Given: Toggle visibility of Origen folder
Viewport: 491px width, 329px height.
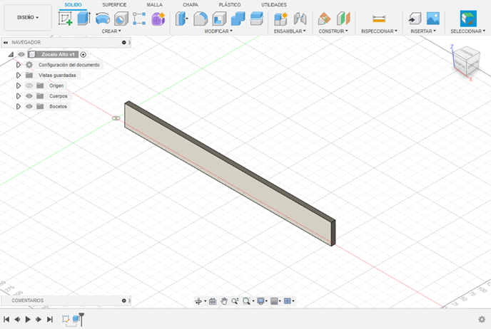Looking at the screenshot, I should coord(29,85).
